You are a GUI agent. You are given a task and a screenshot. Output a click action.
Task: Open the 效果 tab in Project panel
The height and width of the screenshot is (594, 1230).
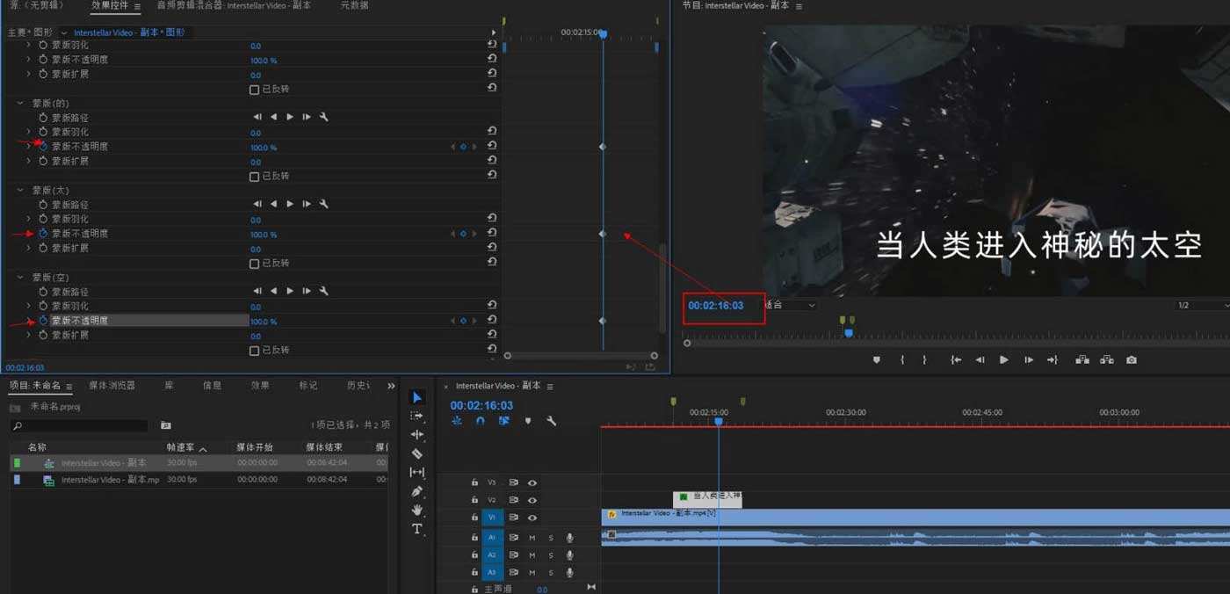(260, 386)
